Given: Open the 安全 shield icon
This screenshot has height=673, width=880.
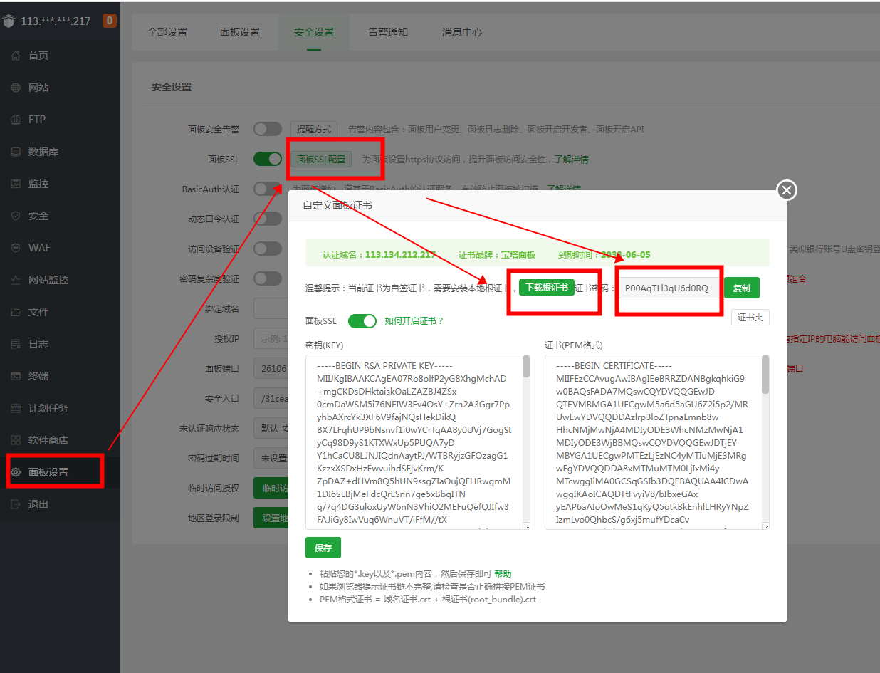Looking at the screenshot, I should point(16,216).
